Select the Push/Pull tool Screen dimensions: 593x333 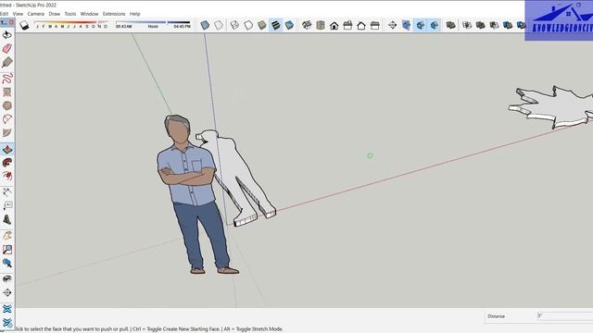click(6, 149)
